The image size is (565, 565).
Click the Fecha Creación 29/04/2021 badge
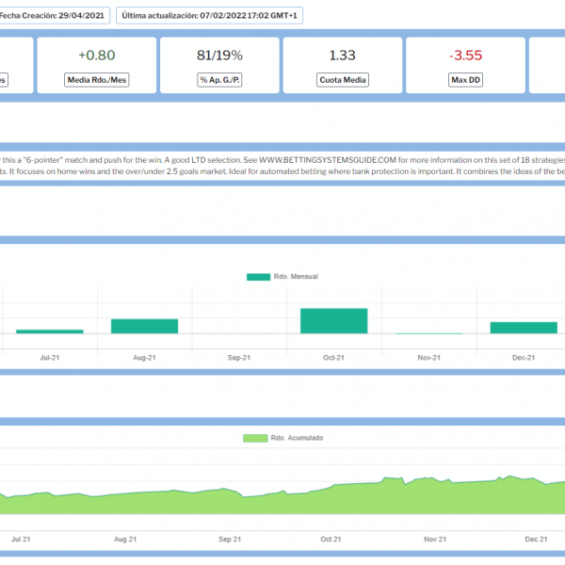click(x=54, y=15)
